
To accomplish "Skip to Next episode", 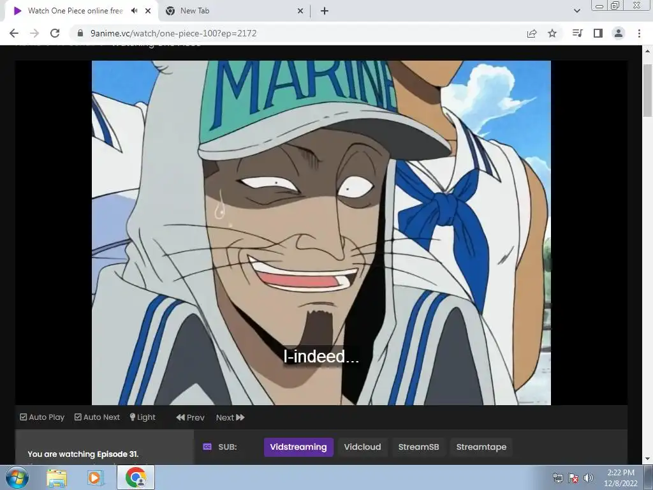I will [x=230, y=417].
